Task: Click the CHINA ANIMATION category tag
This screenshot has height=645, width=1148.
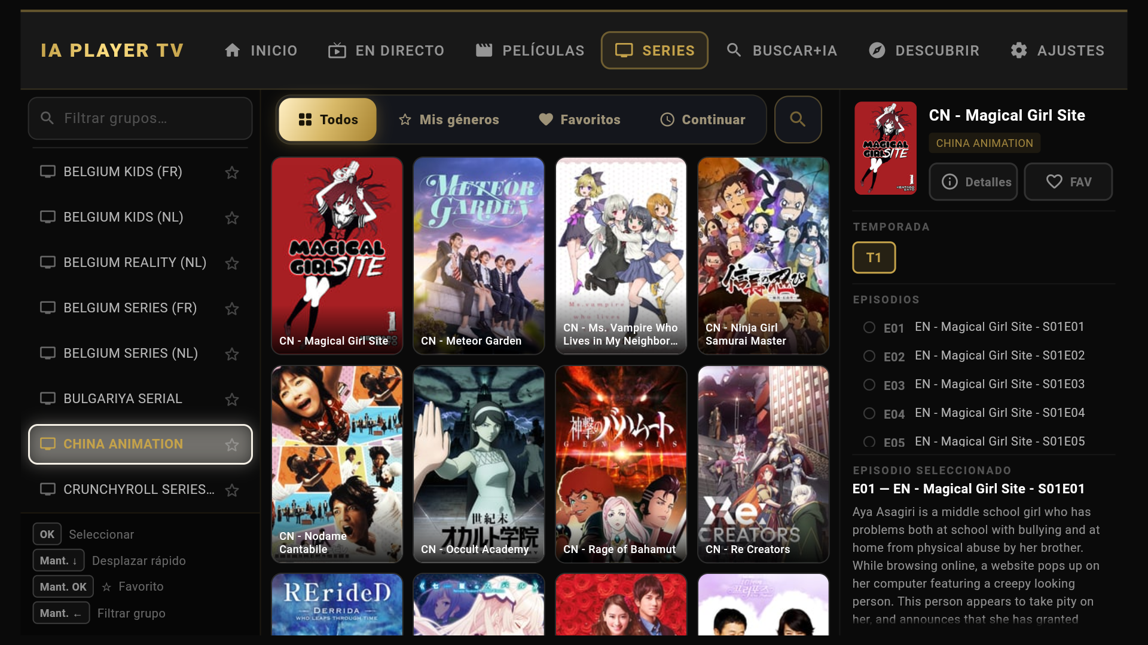Action: pyautogui.click(x=984, y=143)
